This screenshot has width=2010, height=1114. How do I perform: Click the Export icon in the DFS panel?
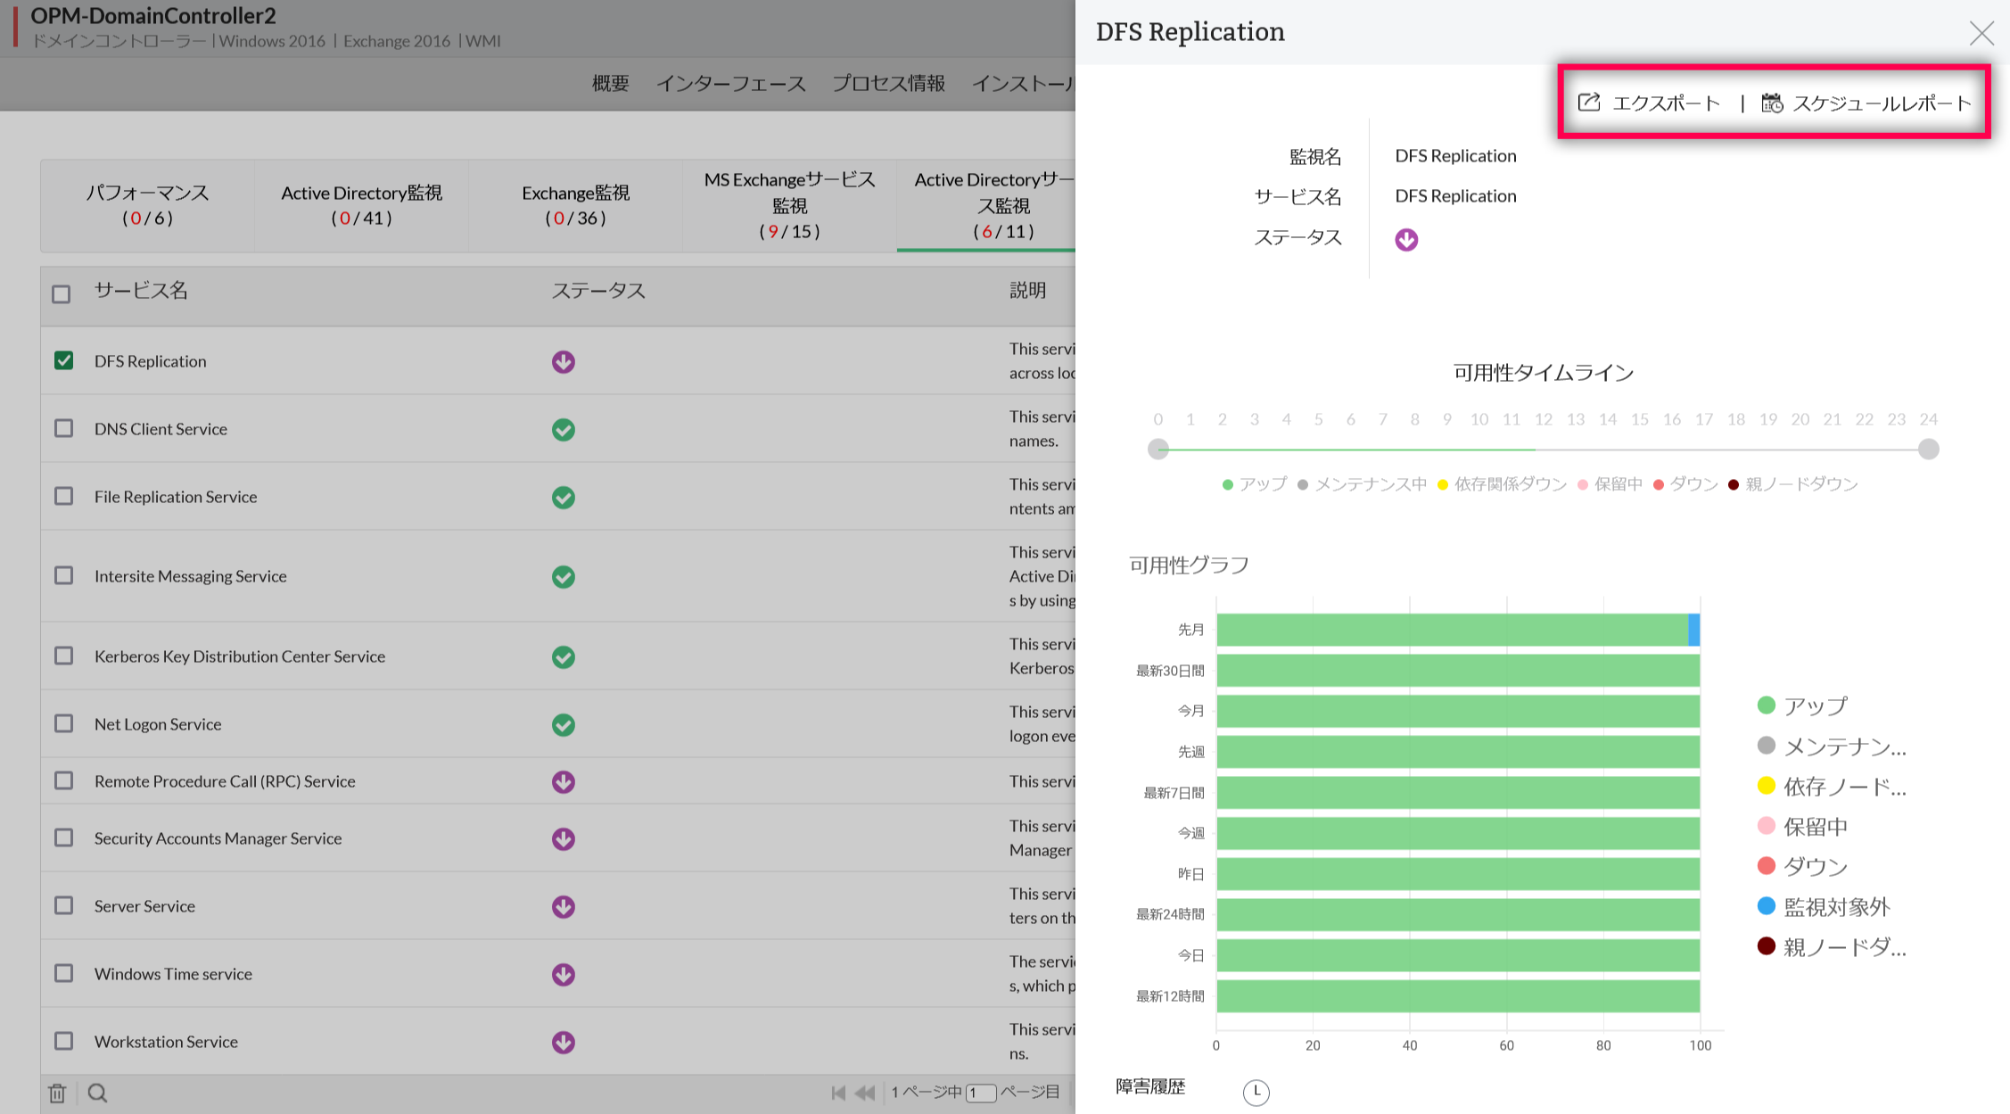1589,103
